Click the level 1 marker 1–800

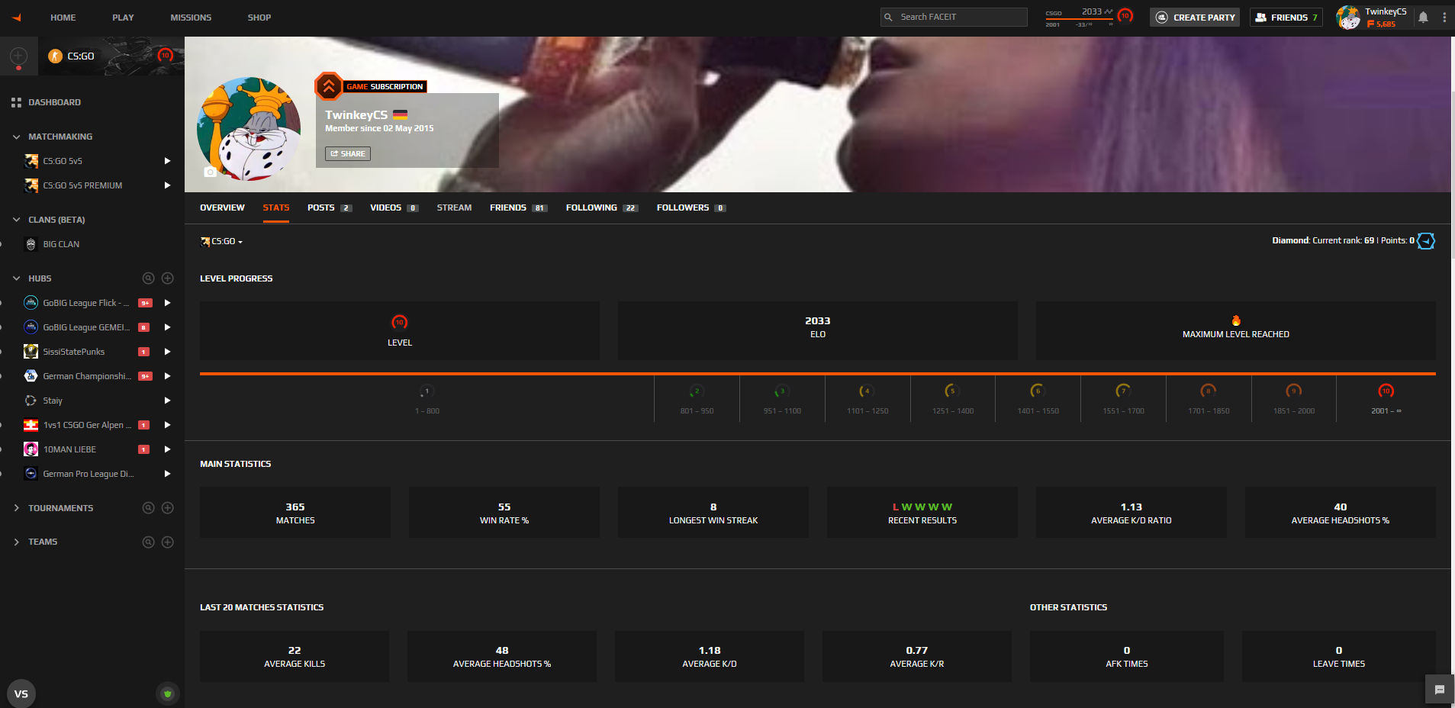(x=427, y=400)
